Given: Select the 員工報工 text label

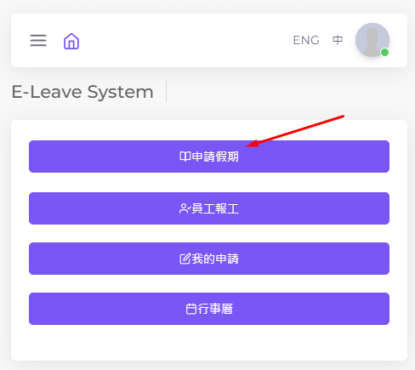Looking at the screenshot, I should pyautogui.click(x=215, y=208).
